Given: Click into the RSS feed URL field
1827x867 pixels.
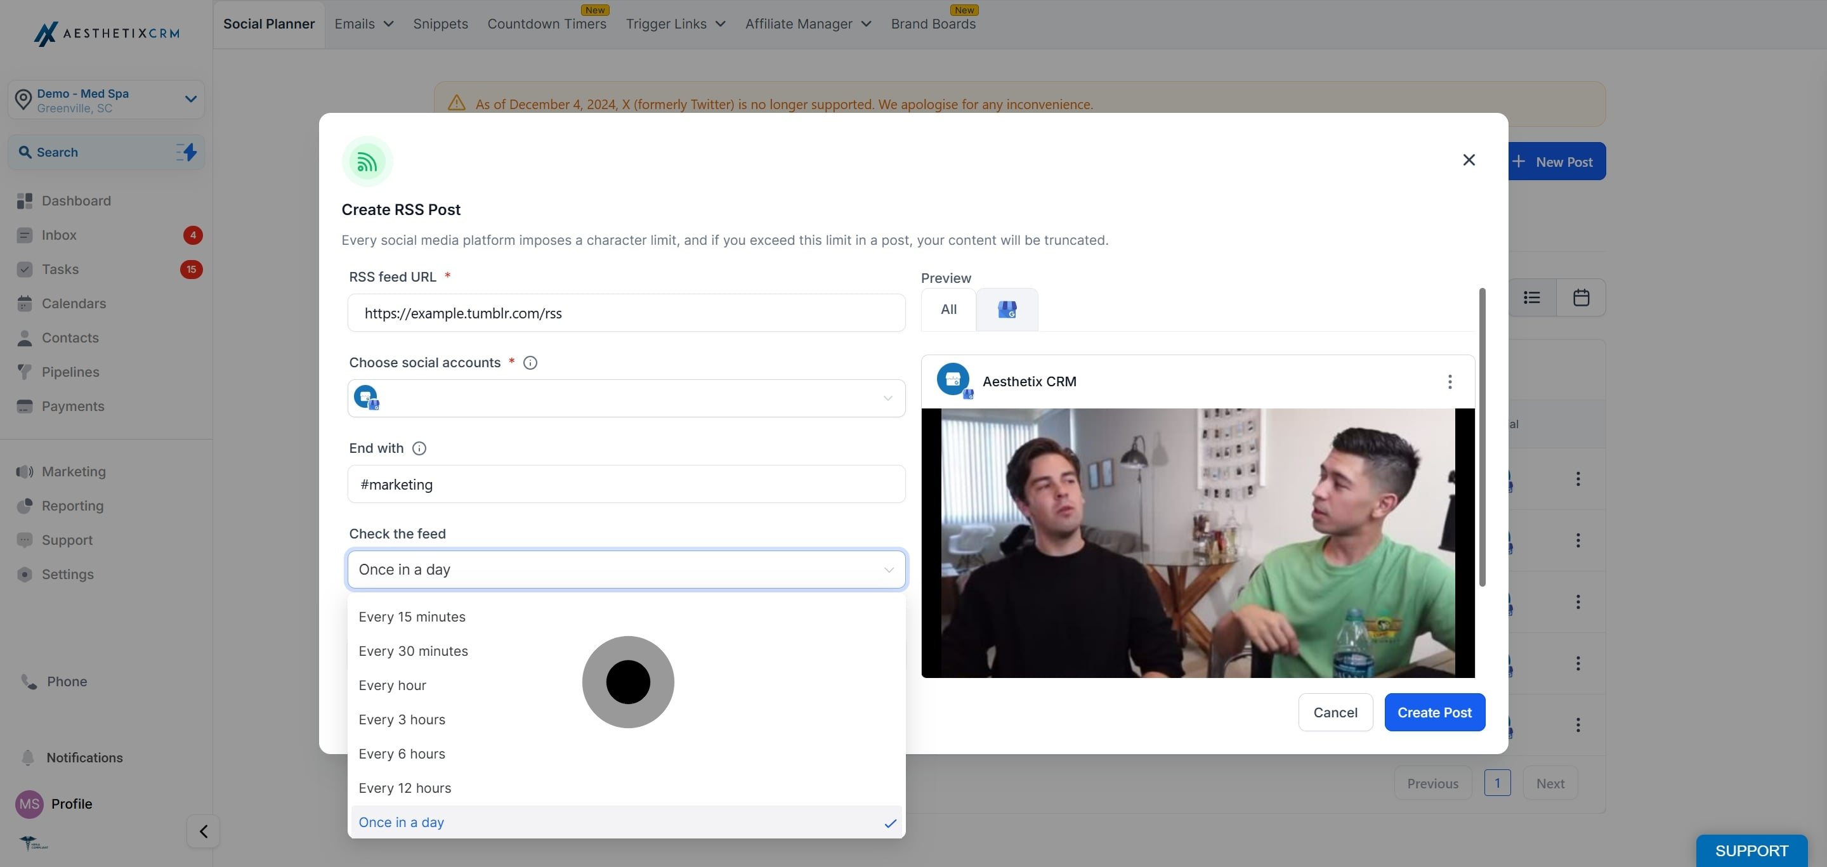Looking at the screenshot, I should point(626,313).
